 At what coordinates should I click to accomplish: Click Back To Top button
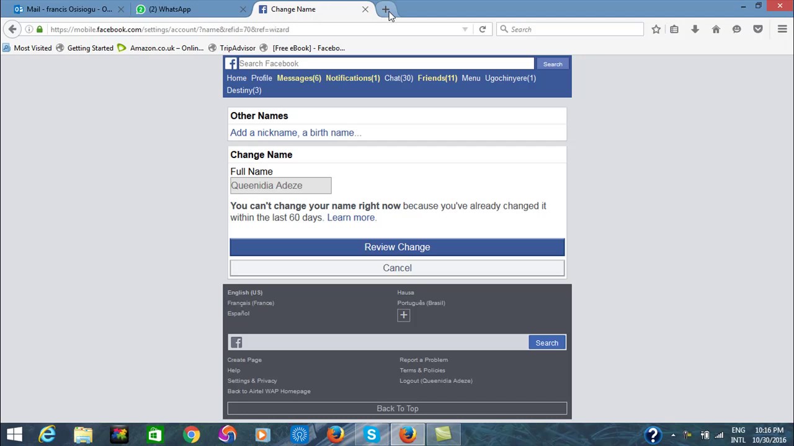tap(397, 408)
